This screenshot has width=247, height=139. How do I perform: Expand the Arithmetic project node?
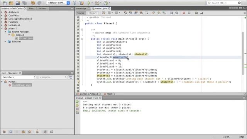[x=2, y=12]
